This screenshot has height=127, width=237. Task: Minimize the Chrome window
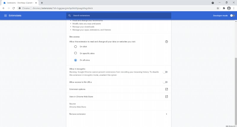pyautogui.click(x=220, y=3)
